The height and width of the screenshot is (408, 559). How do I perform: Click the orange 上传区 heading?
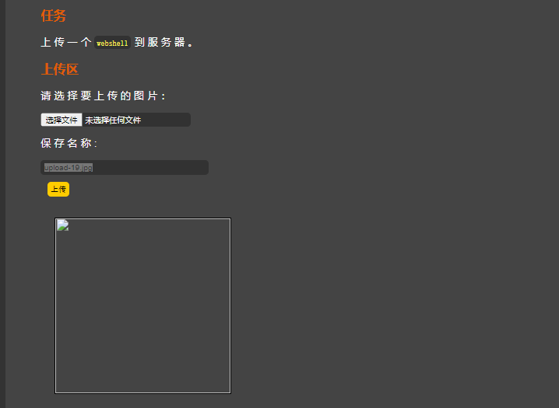60,69
